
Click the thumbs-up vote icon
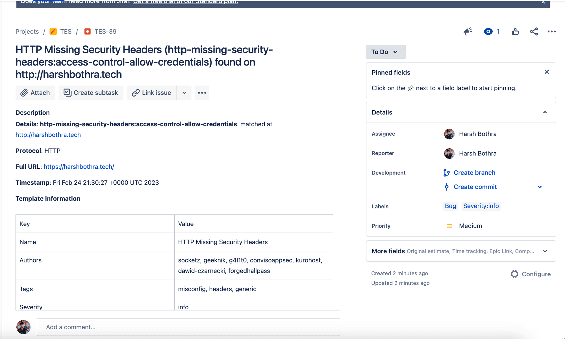(515, 31)
